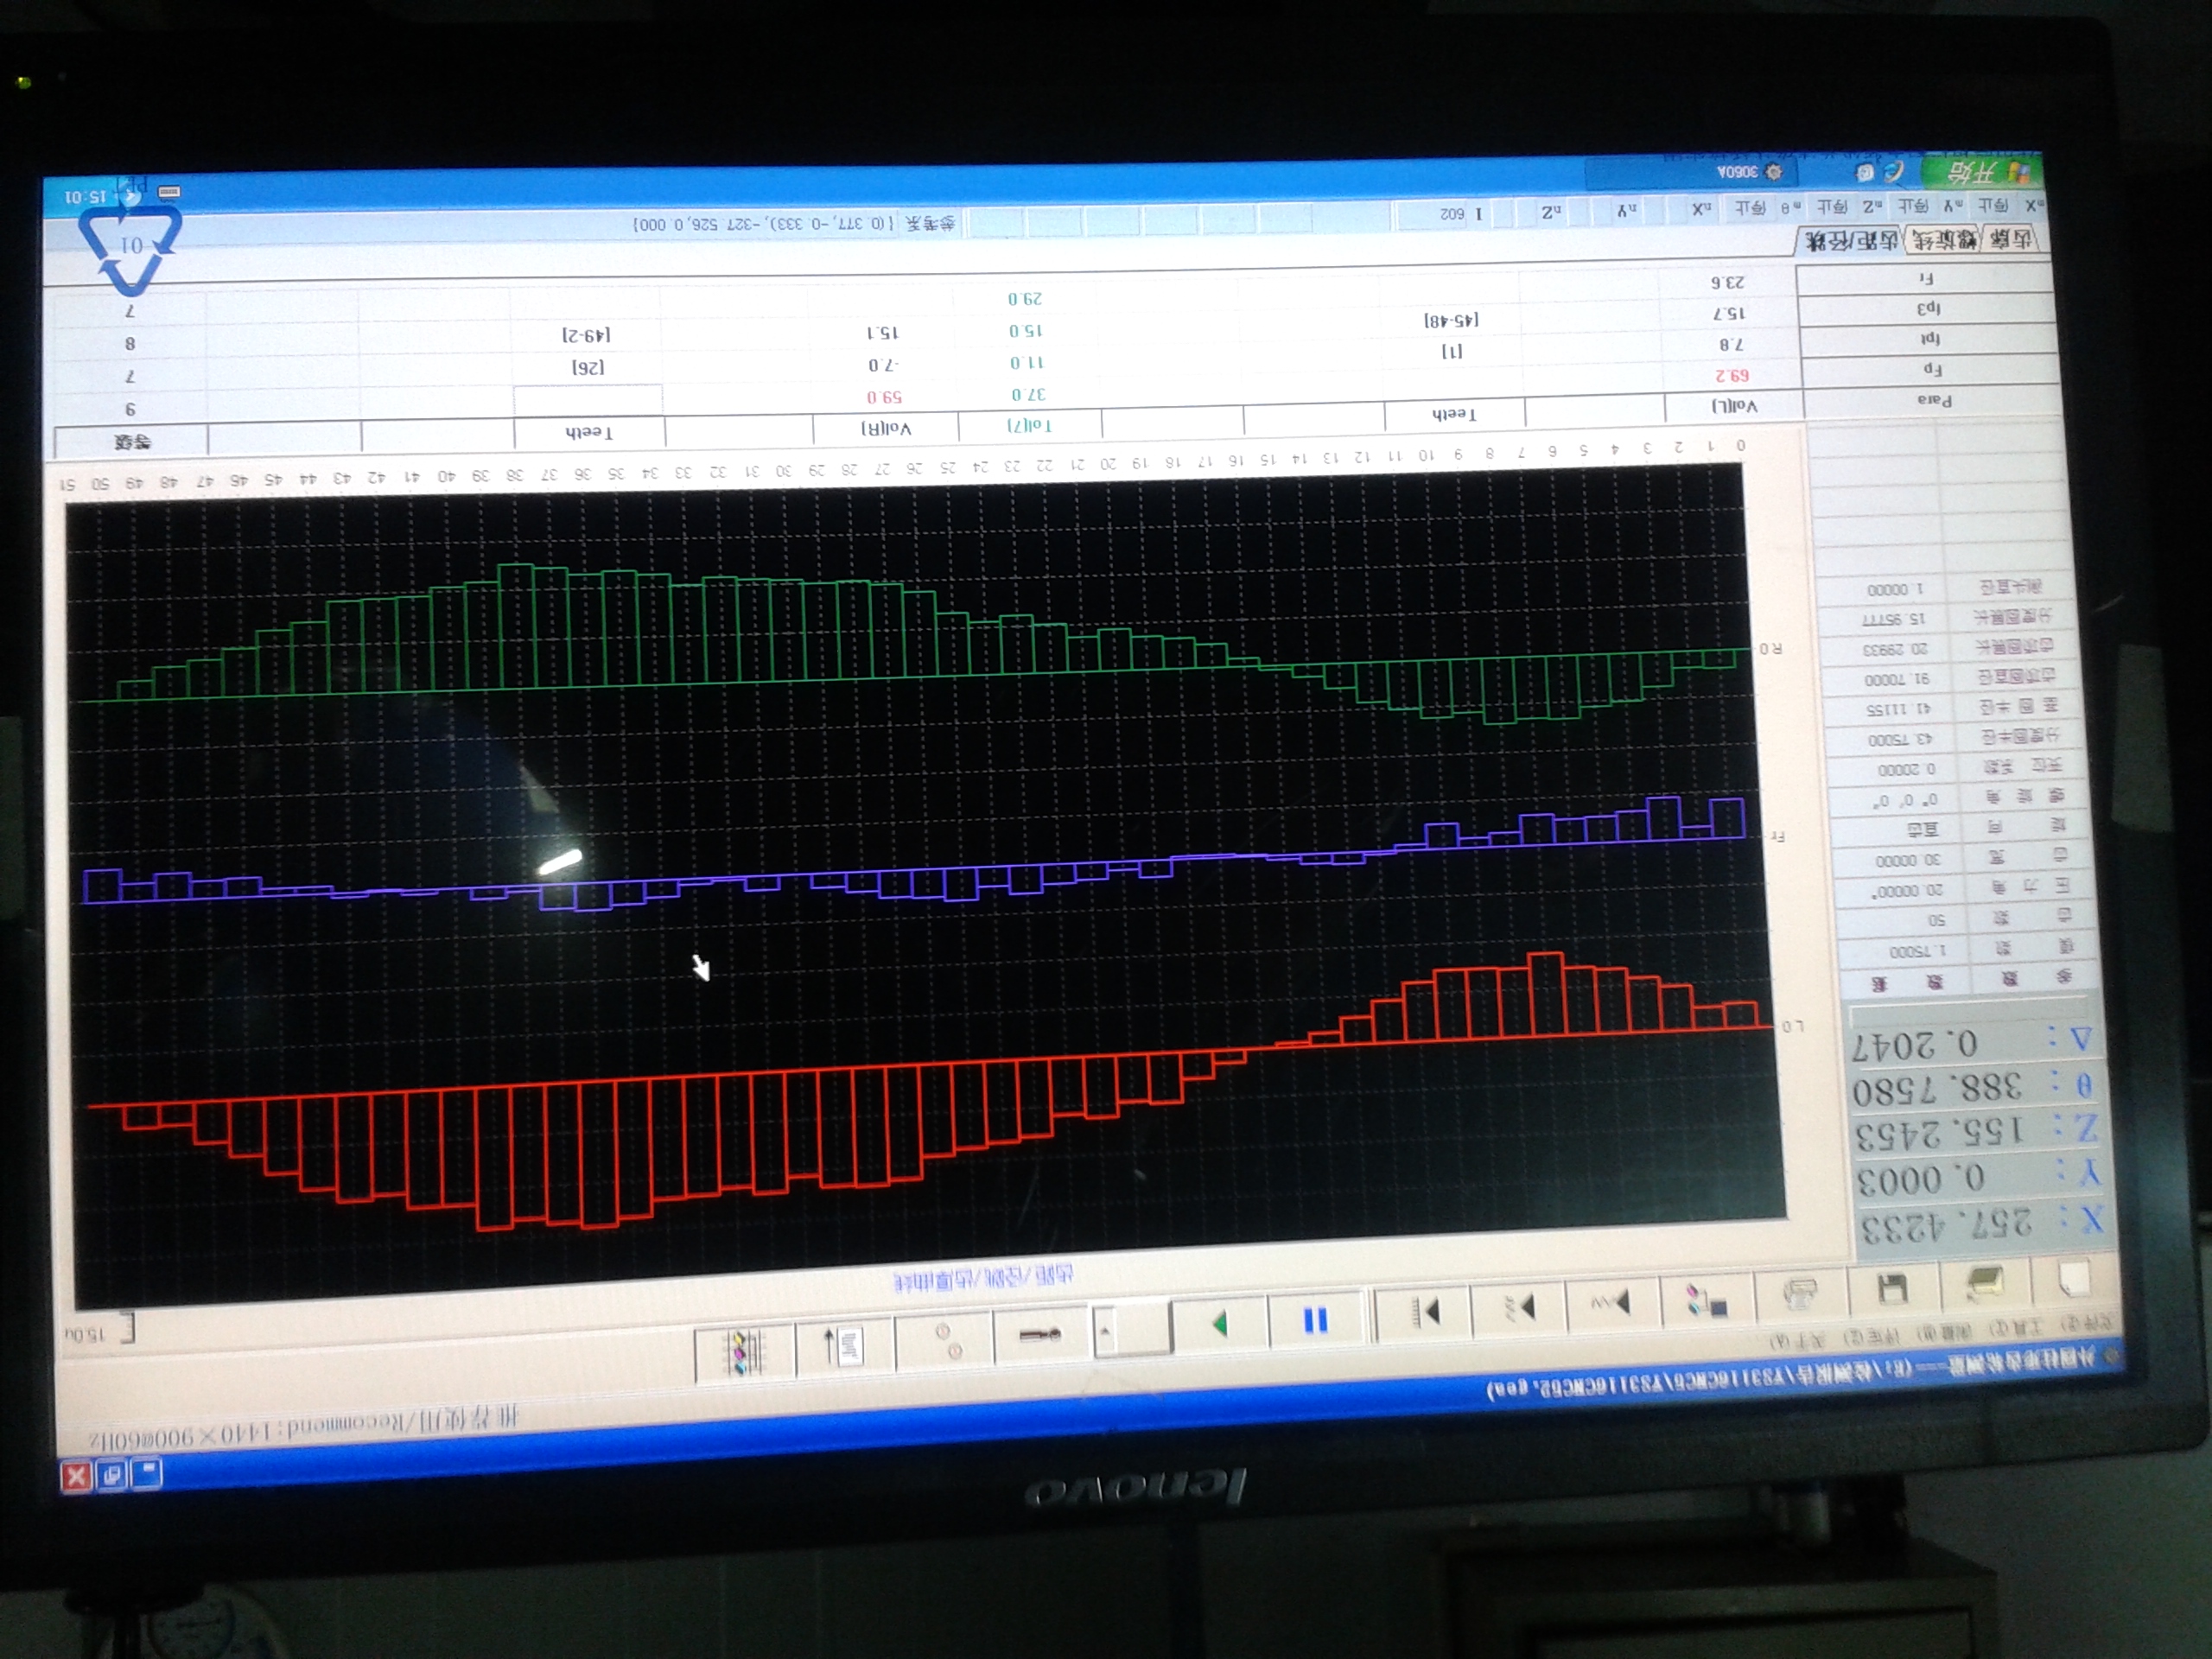Click the two small circles icon
Image resolution: width=2212 pixels, height=1659 pixels.
coord(946,1340)
